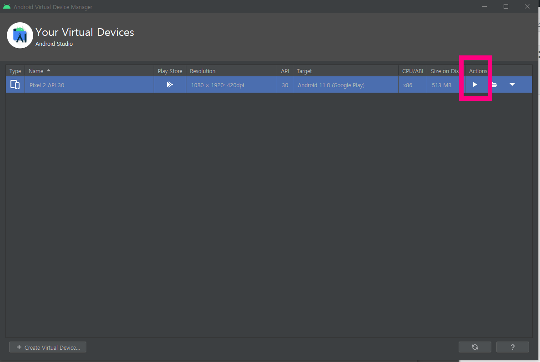
Task: Click the Target column header
Action: click(345, 71)
